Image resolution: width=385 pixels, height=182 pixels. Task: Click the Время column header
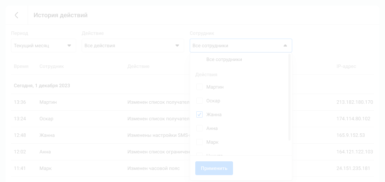21,67
